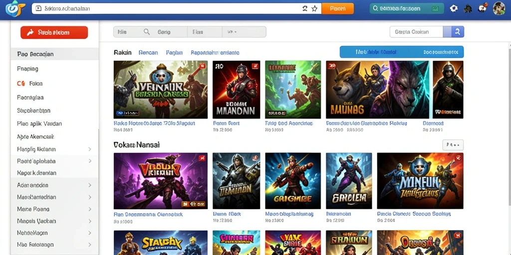This screenshot has height=255, width=511.
Task: Expand the Mane Raana sidebar chevron
Action: 90,209
